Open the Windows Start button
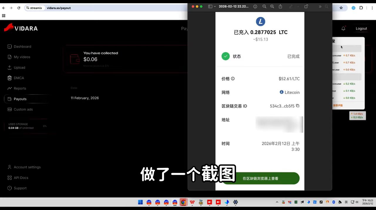The height and width of the screenshot is (210, 376). pos(140,202)
